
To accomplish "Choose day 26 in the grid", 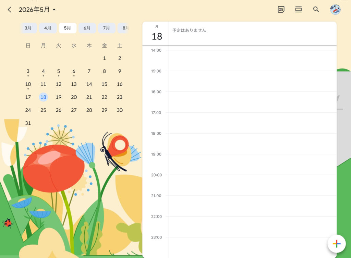I will (58, 110).
